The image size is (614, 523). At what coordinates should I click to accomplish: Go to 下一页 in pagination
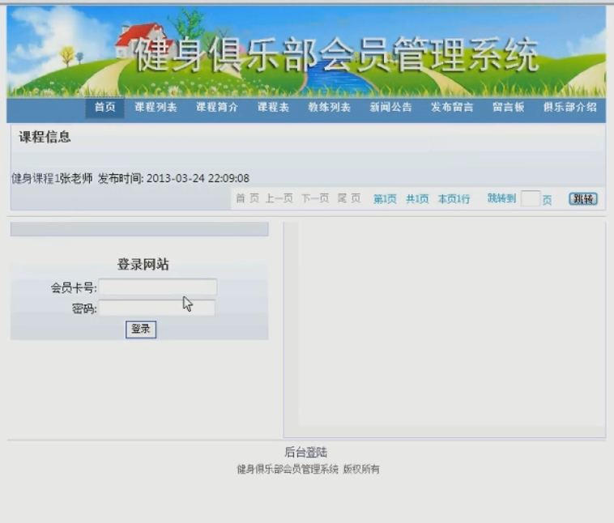315,198
